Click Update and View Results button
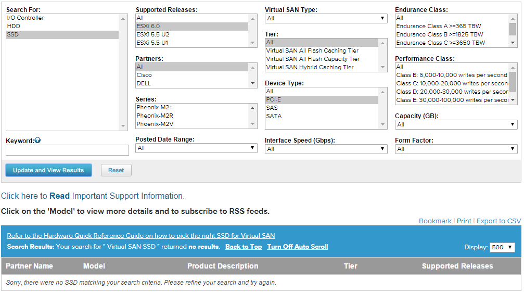Viewport: 524px width, 293px height. coord(48,170)
